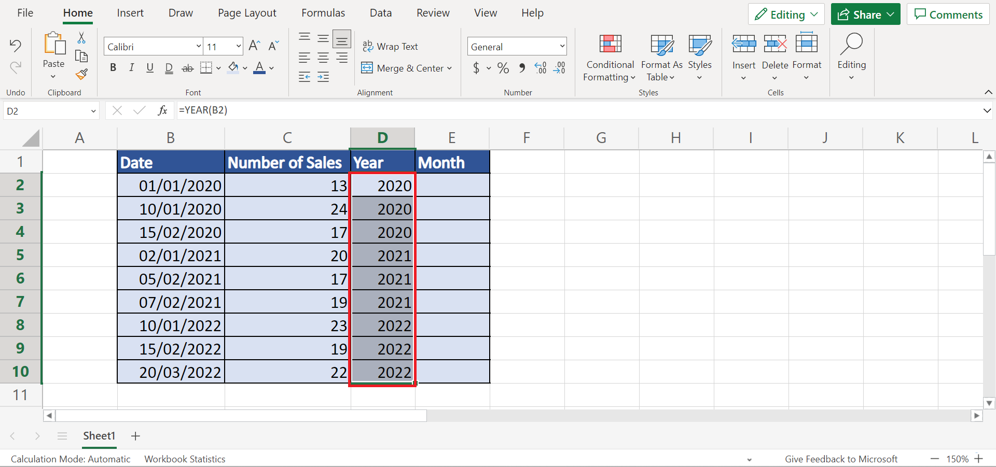Toggle underline formatting
This screenshot has height=467, width=996.
[x=150, y=68]
